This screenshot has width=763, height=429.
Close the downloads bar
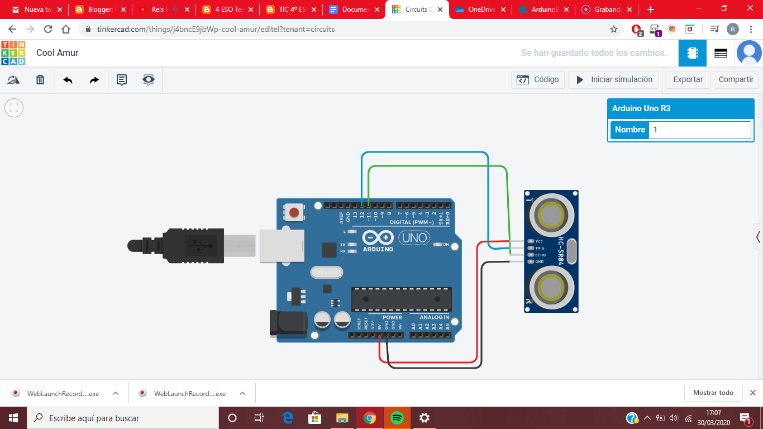tap(753, 393)
